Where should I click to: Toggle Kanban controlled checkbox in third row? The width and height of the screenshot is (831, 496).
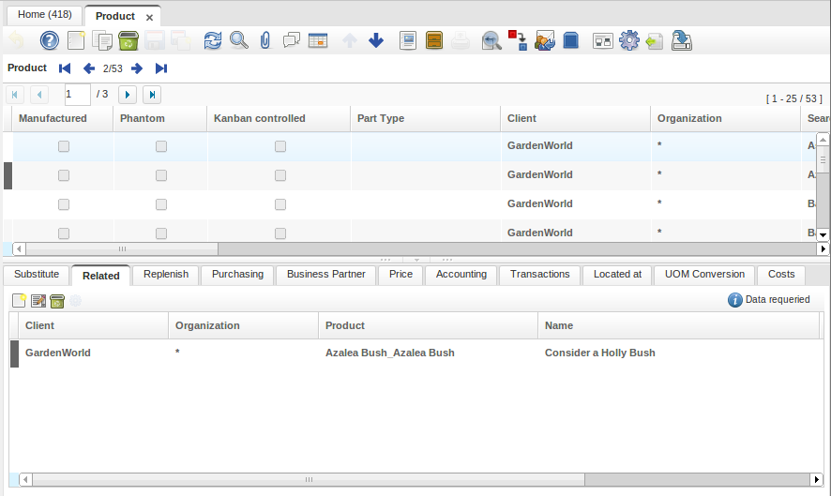coord(280,204)
